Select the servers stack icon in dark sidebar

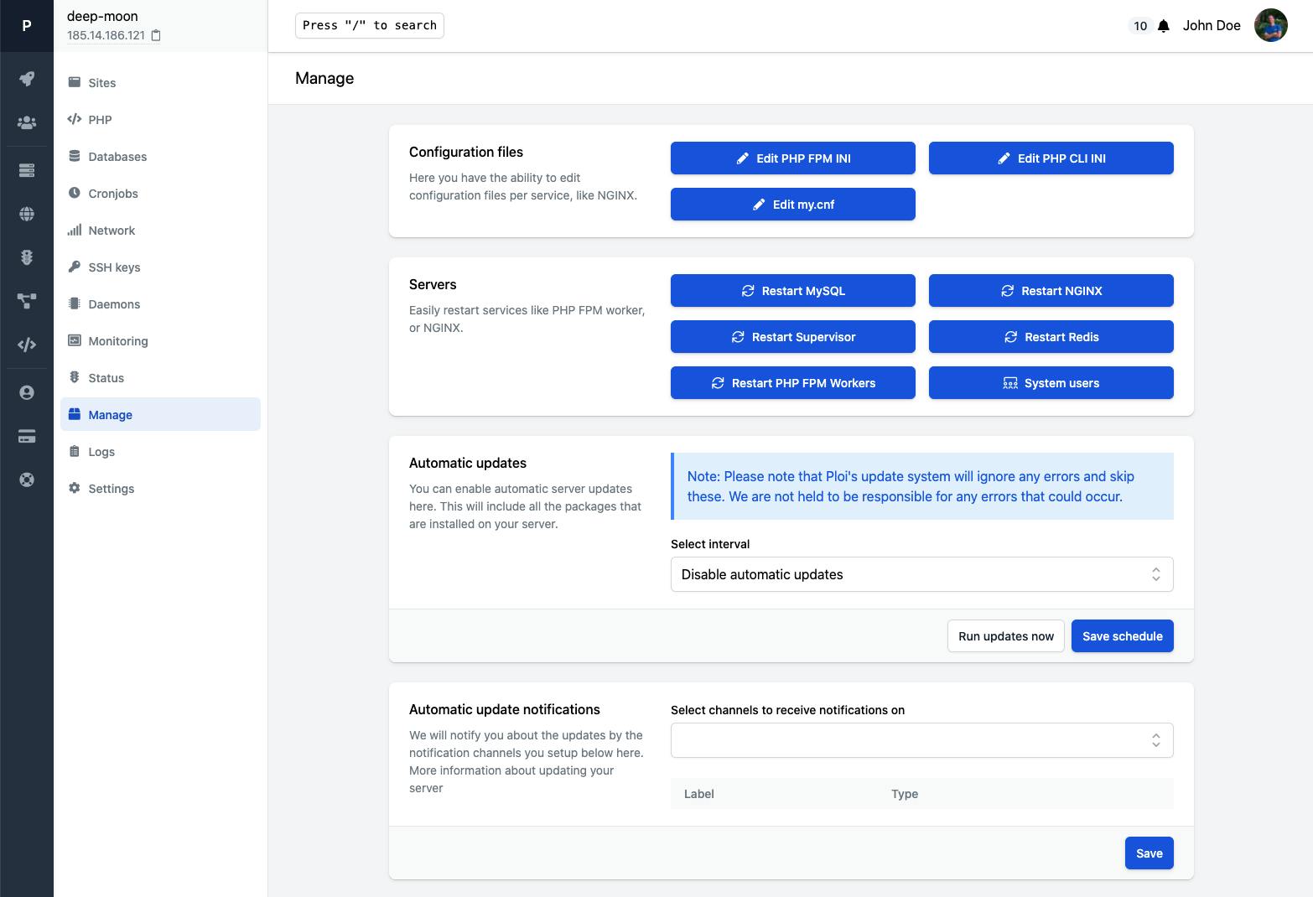pos(27,170)
